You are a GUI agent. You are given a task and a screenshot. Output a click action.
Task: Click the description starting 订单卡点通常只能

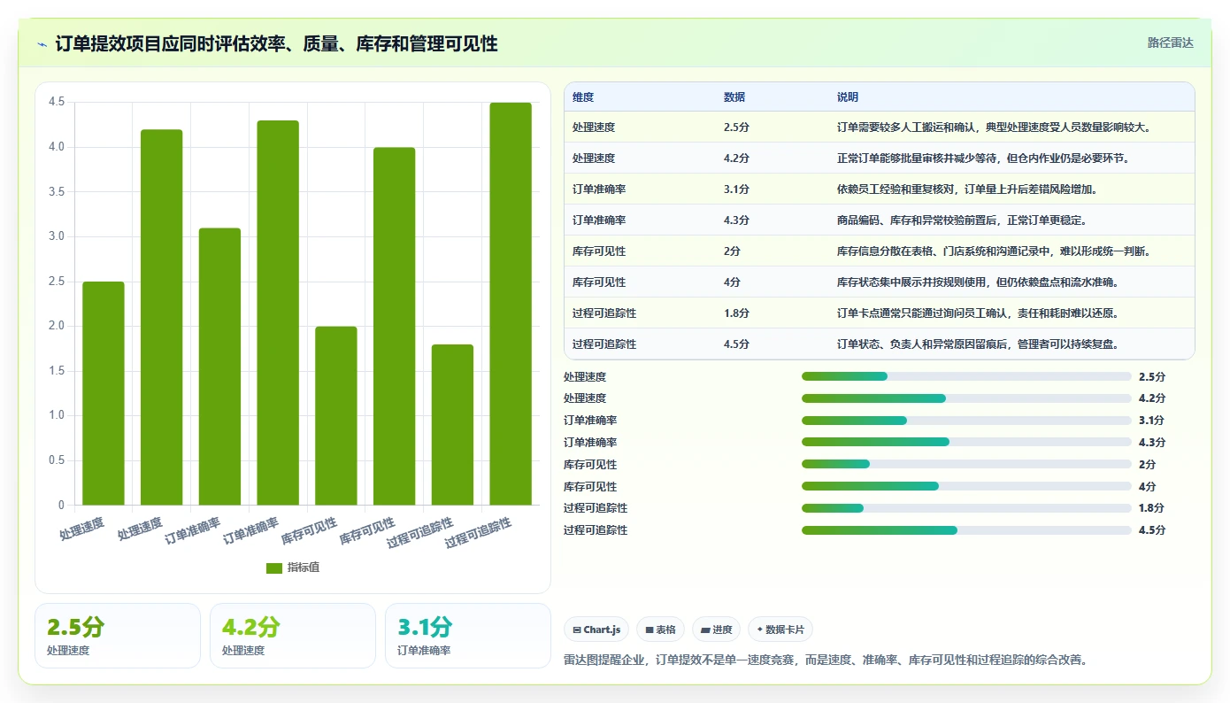(x=978, y=313)
